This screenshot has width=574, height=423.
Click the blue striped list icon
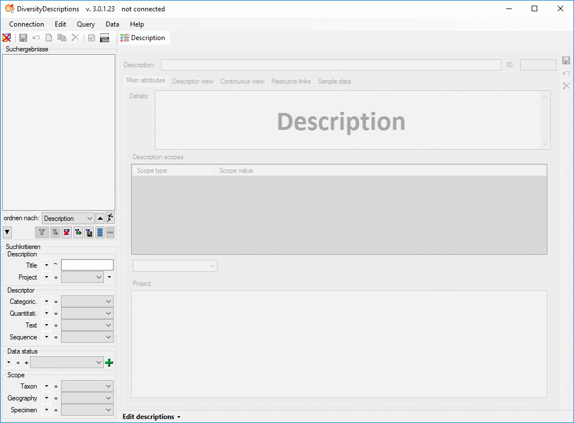pyautogui.click(x=100, y=232)
